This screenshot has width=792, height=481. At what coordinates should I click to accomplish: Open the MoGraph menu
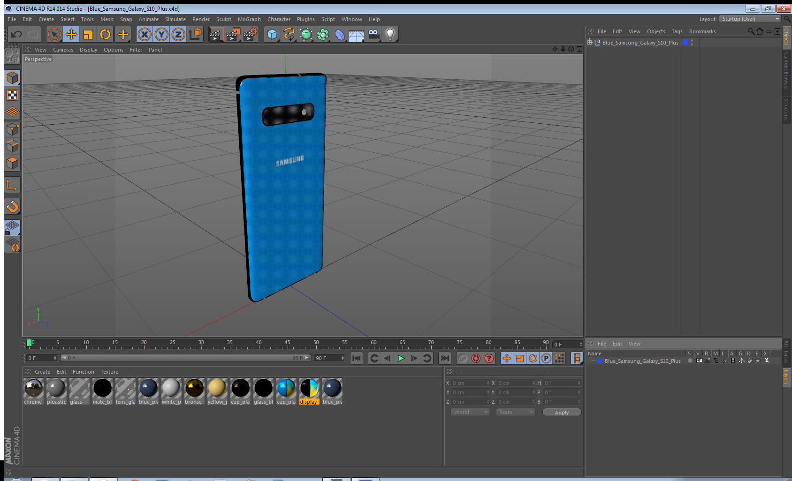[249, 19]
